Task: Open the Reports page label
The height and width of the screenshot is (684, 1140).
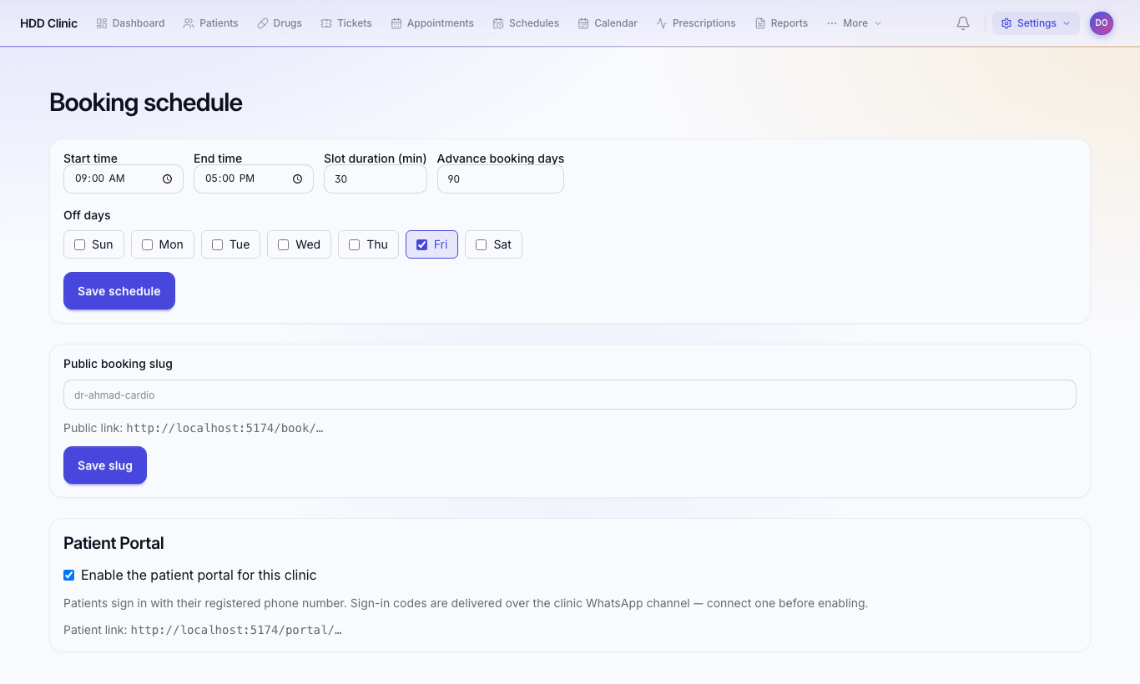Action: (789, 23)
